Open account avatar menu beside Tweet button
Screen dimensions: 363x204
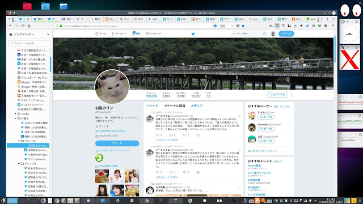coord(273,34)
